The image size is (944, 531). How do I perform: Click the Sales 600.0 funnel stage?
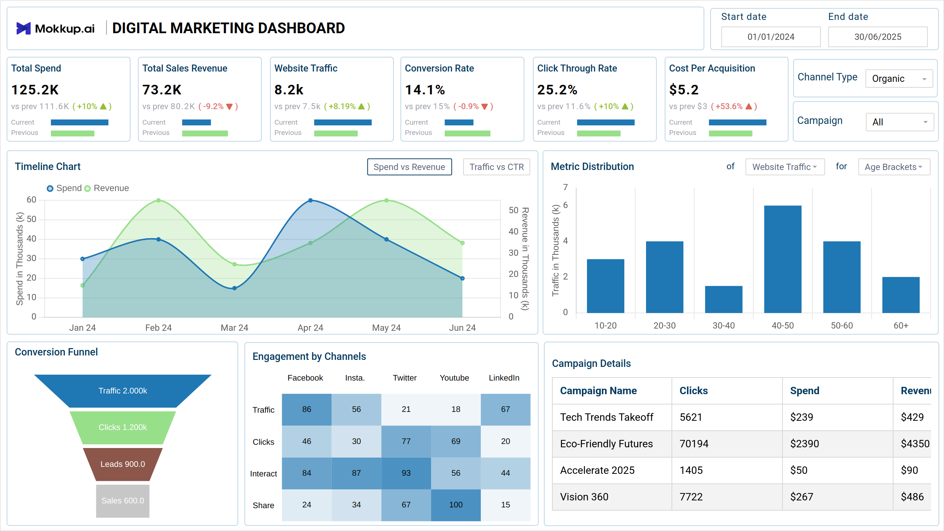pos(123,501)
